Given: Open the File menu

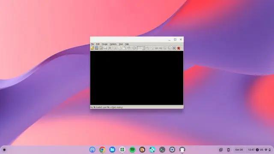Looking at the screenshot, I should (x=92, y=44).
